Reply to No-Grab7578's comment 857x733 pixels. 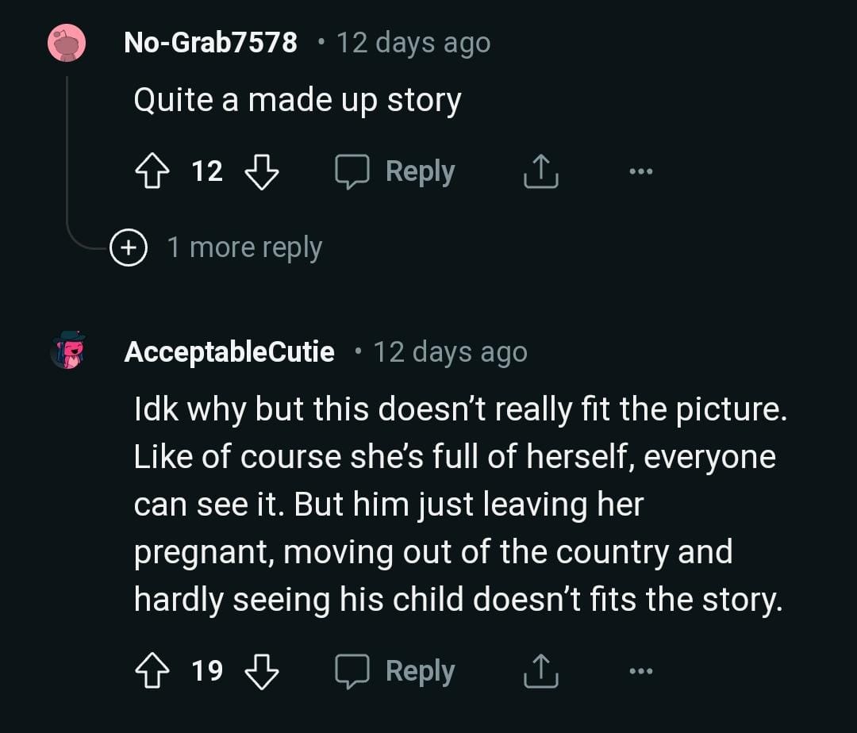396,171
